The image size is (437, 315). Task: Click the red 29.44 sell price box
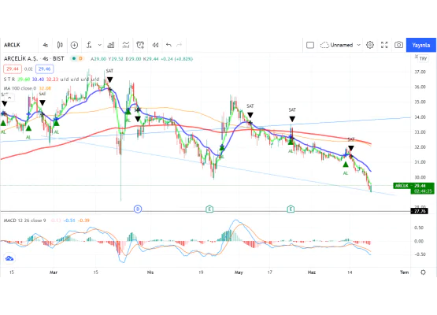(x=13, y=69)
